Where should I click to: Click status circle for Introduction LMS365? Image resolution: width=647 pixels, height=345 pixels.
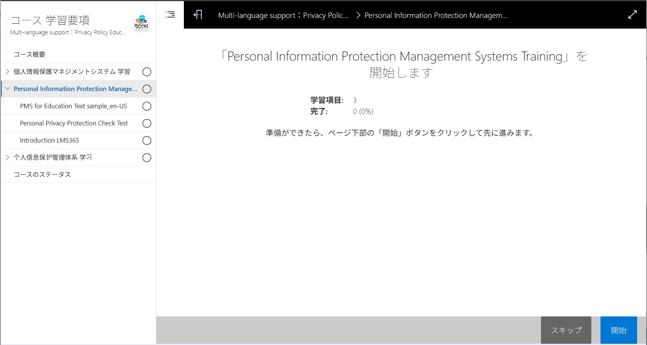[x=147, y=140]
